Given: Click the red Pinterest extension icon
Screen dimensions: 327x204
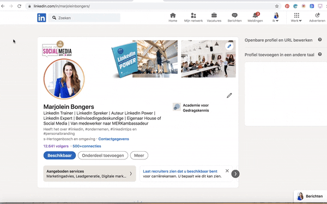Looking at the screenshot, I should click(287, 6).
